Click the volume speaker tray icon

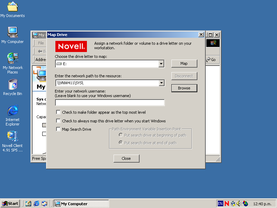(x=239, y=203)
